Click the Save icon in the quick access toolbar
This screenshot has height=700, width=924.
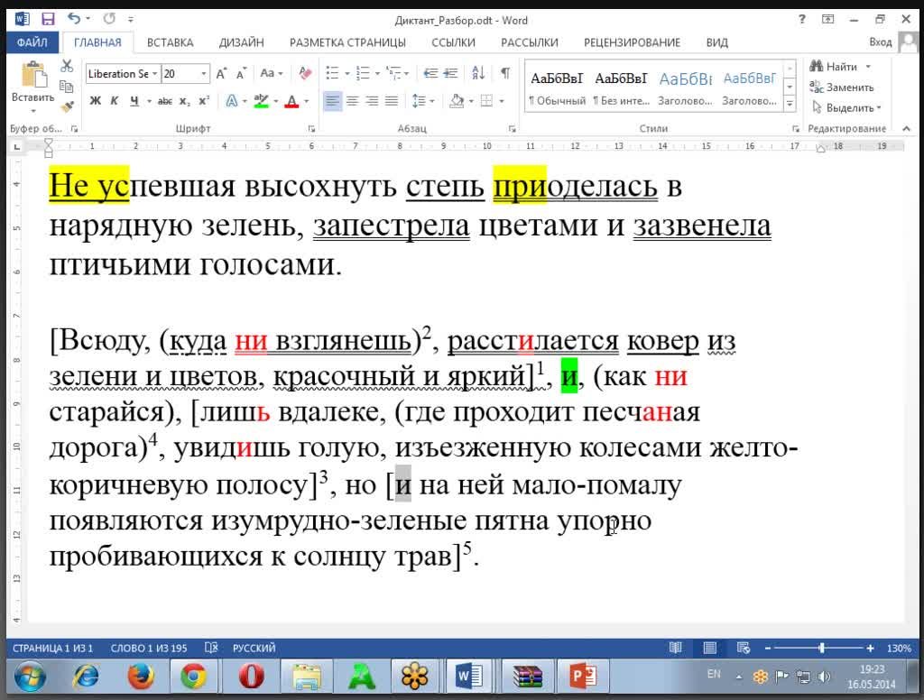[48, 19]
